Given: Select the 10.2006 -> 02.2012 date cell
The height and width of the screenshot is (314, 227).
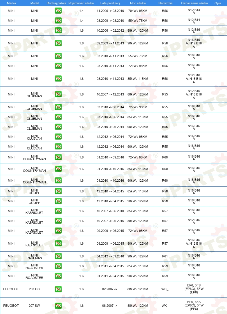Looking at the screenshot, I should (110, 31).
